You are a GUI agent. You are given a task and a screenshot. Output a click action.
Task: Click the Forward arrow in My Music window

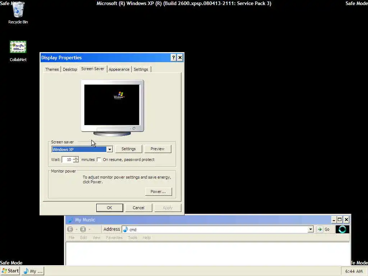(83, 229)
